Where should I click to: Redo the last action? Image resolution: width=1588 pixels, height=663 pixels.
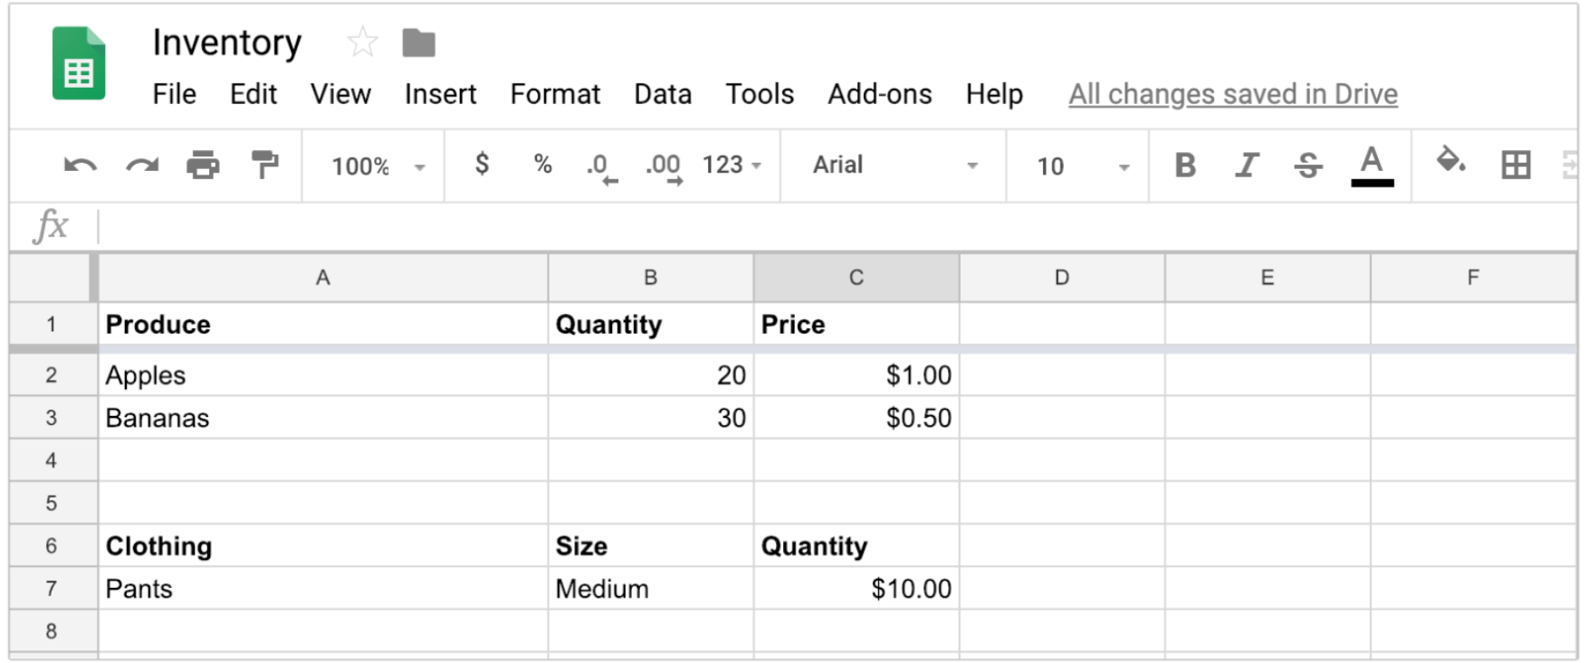(142, 166)
